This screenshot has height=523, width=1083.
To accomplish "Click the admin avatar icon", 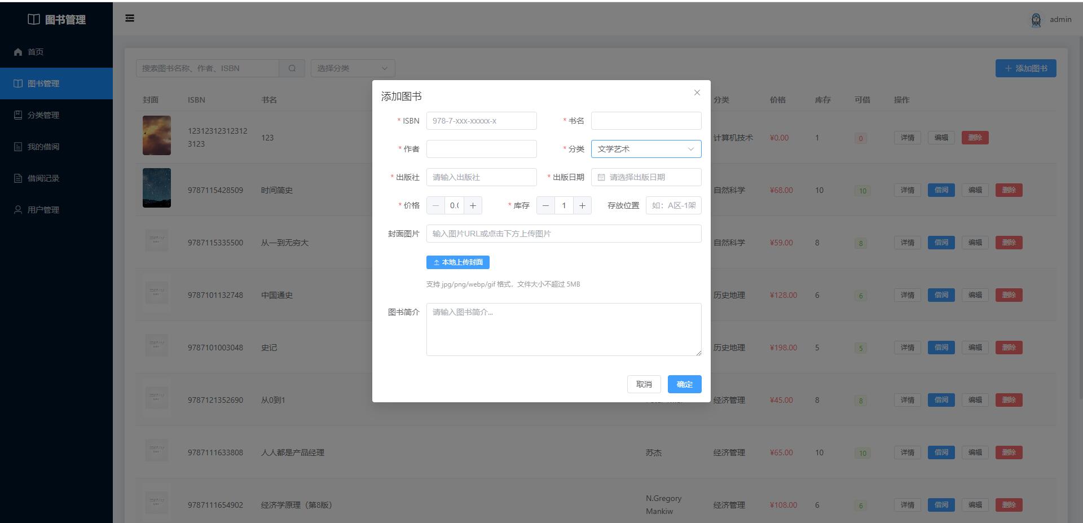I will pos(1037,19).
